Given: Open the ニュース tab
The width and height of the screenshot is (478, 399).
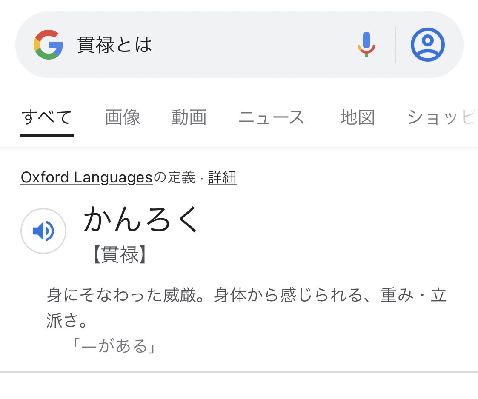Looking at the screenshot, I should [x=271, y=117].
